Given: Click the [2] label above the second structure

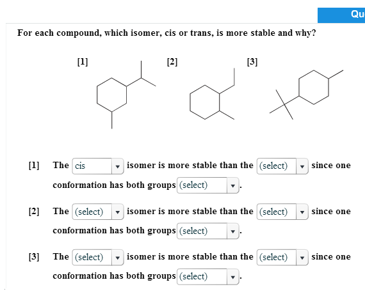Looking at the screenshot, I should [x=172, y=62].
